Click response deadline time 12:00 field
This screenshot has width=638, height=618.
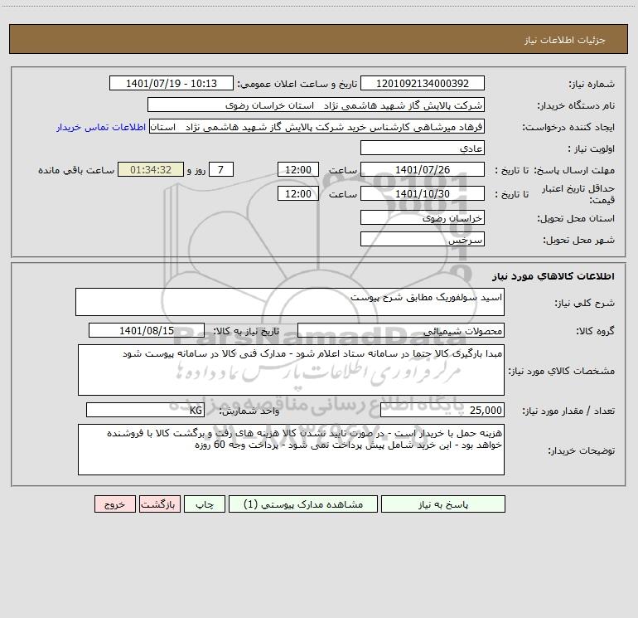pos(297,169)
